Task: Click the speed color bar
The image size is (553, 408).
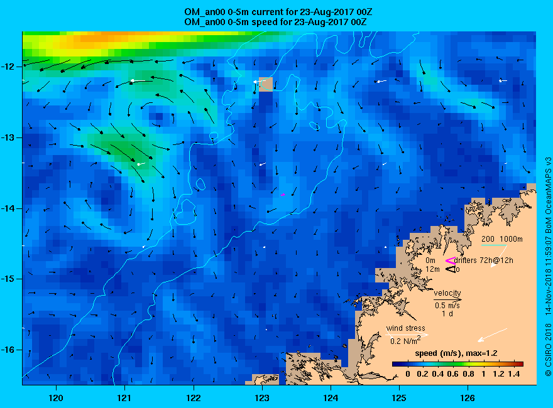Action: [x=457, y=364]
